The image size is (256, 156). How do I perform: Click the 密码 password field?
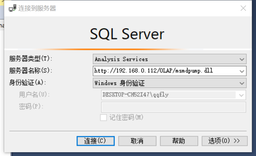click(173, 107)
